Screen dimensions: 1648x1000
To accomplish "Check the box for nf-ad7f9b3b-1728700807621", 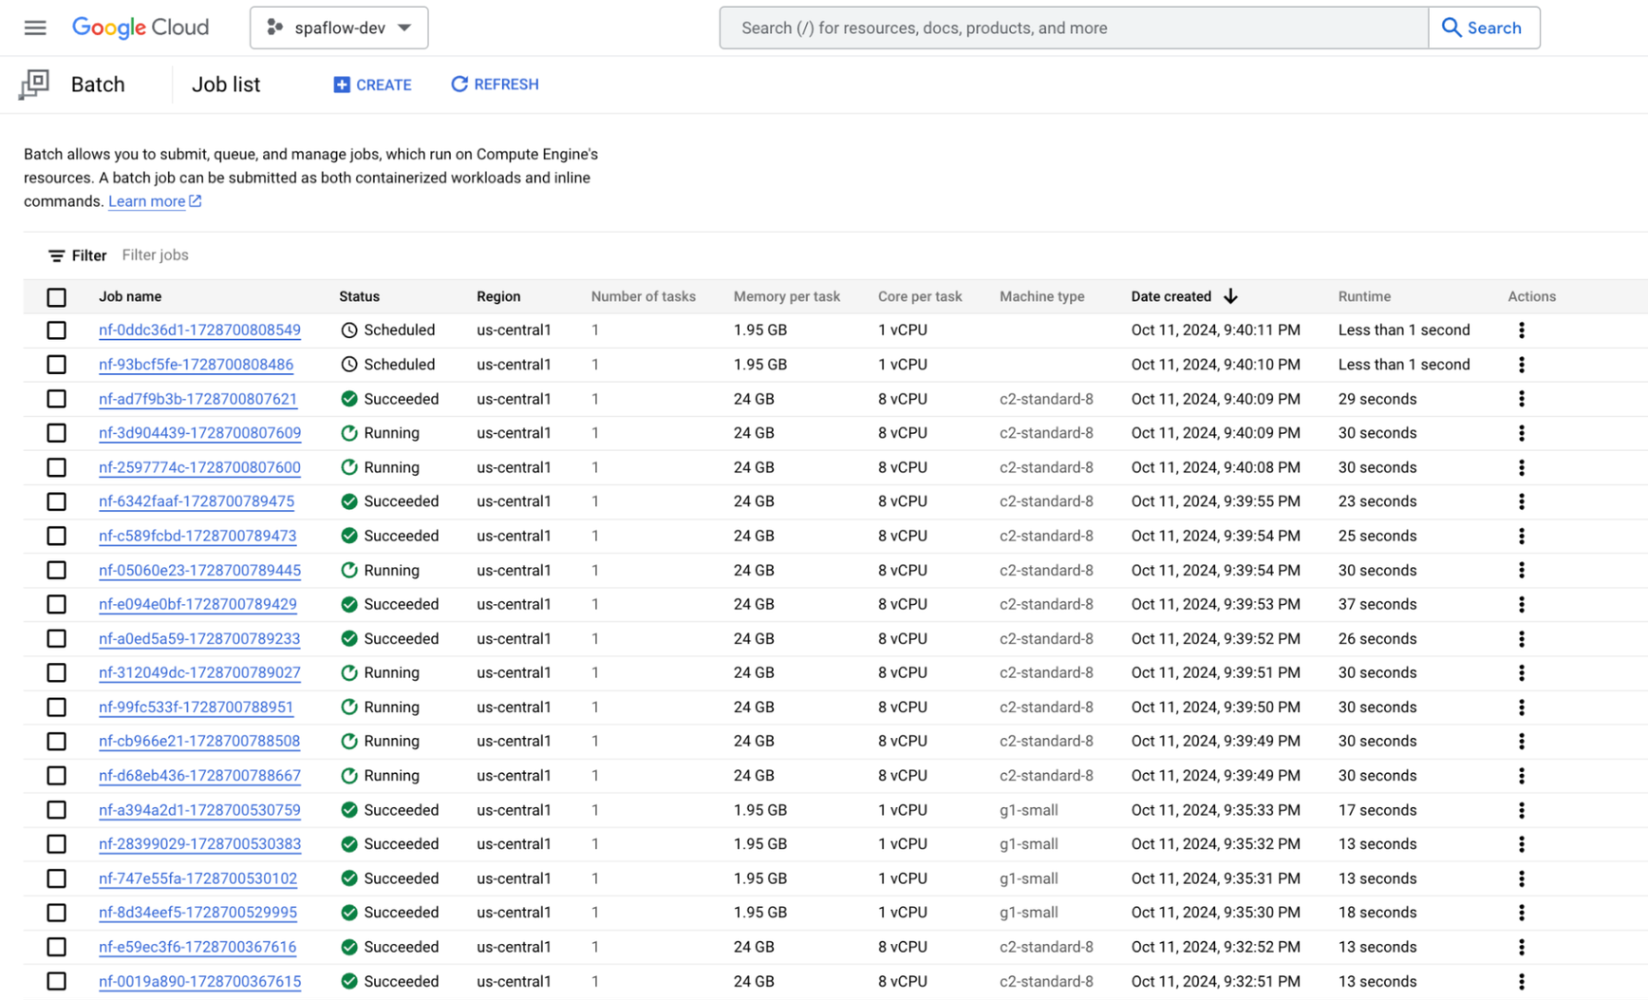I will (57, 399).
